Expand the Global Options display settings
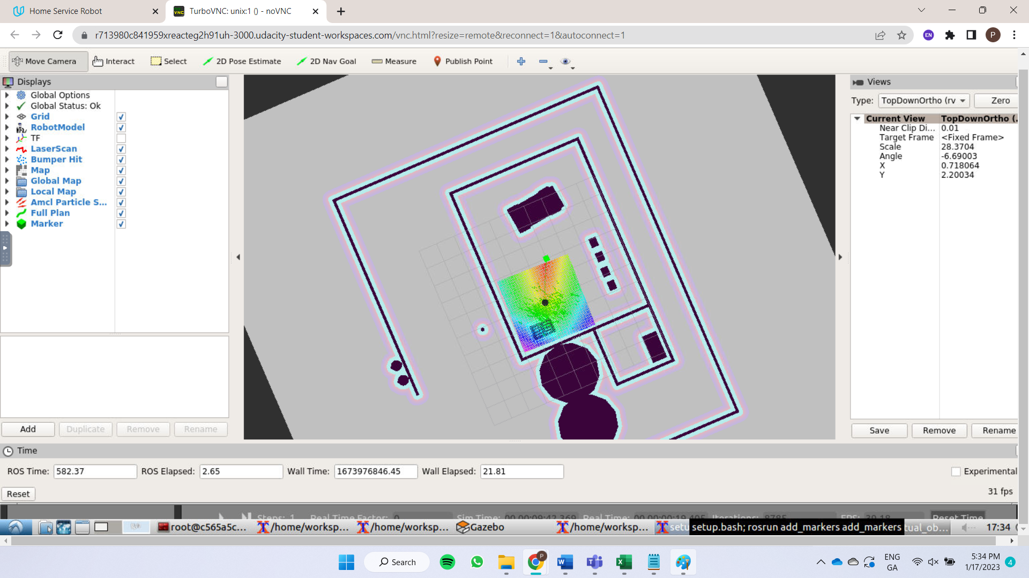 coord(7,95)
